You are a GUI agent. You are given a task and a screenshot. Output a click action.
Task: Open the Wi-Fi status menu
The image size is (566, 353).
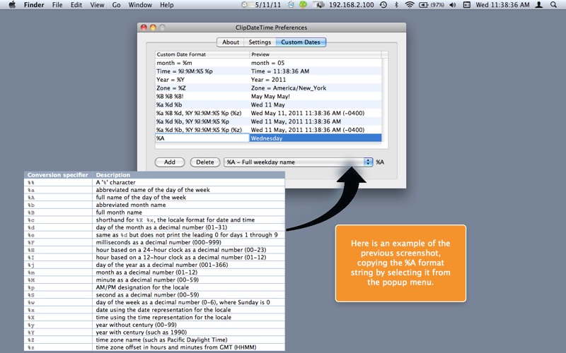(x=410, y=5)
